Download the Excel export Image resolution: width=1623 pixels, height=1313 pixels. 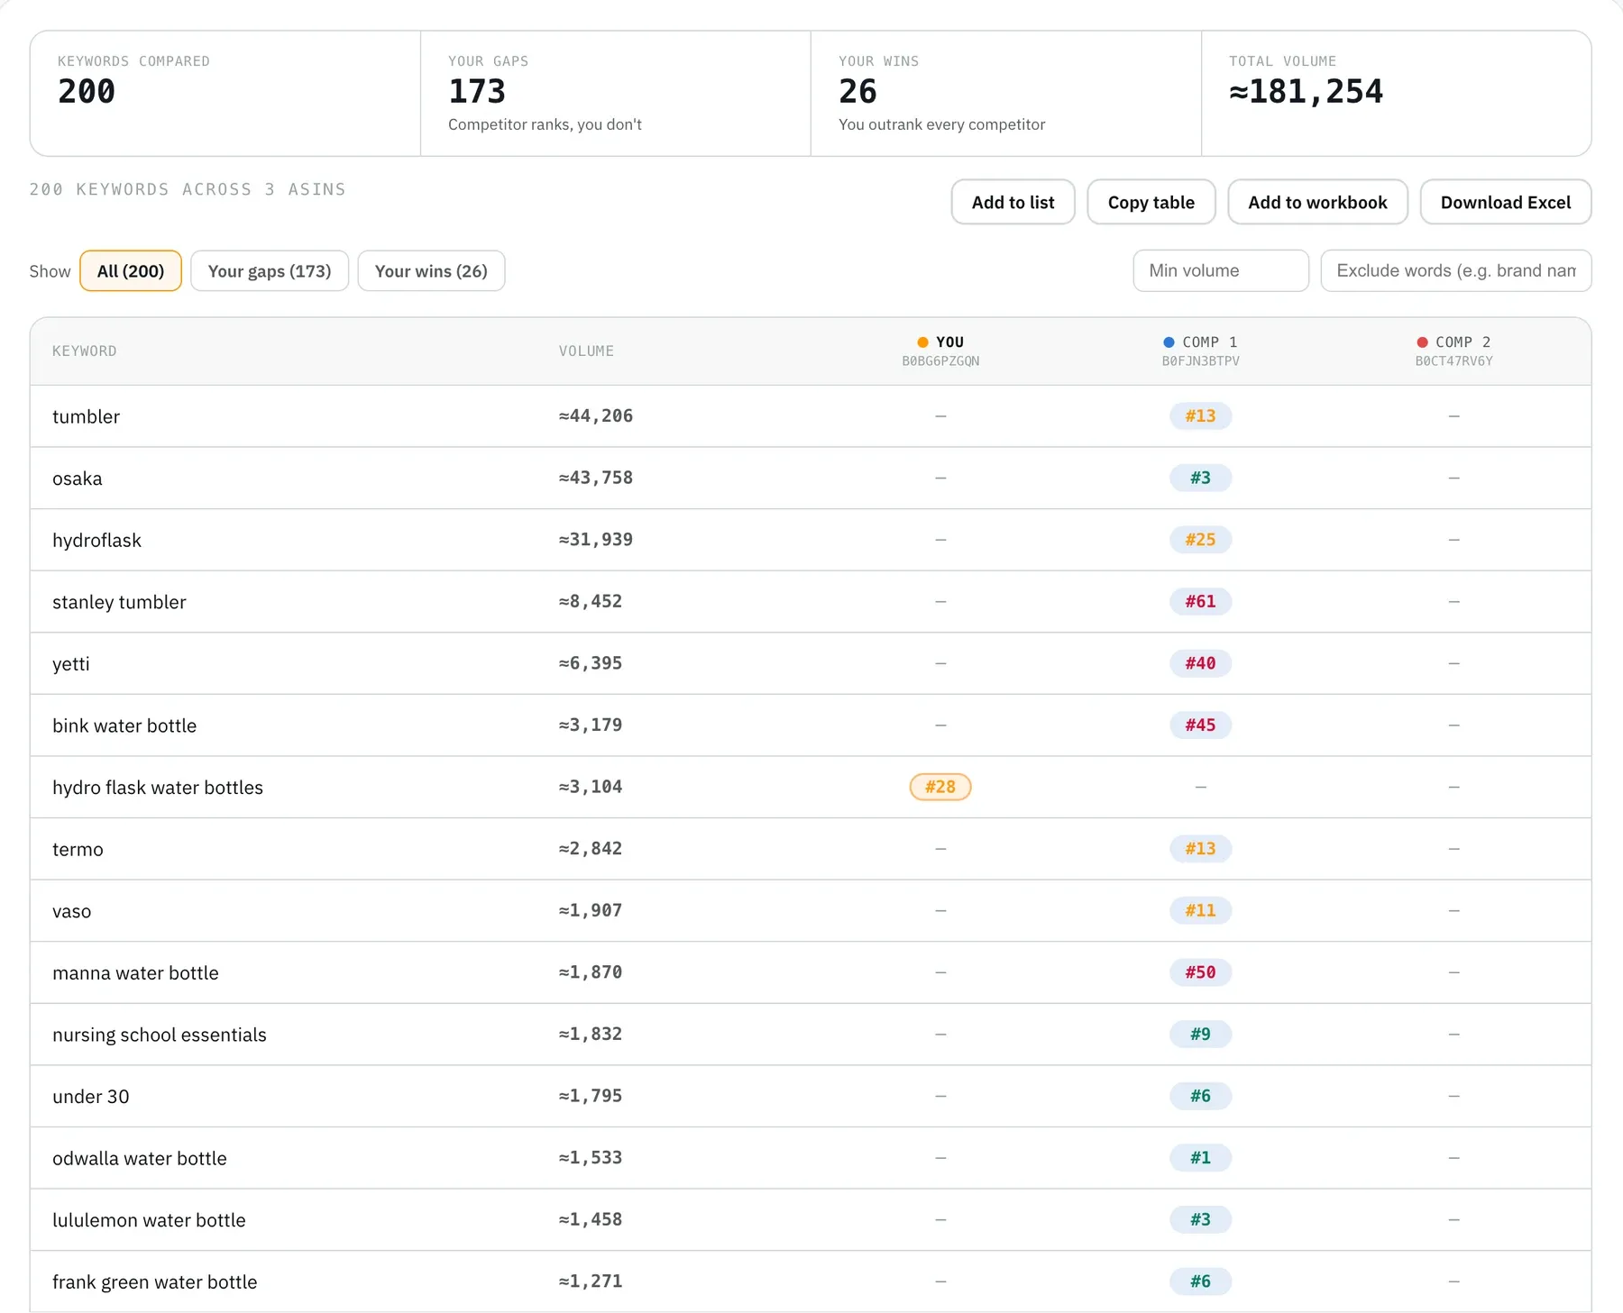[1505, 202]
